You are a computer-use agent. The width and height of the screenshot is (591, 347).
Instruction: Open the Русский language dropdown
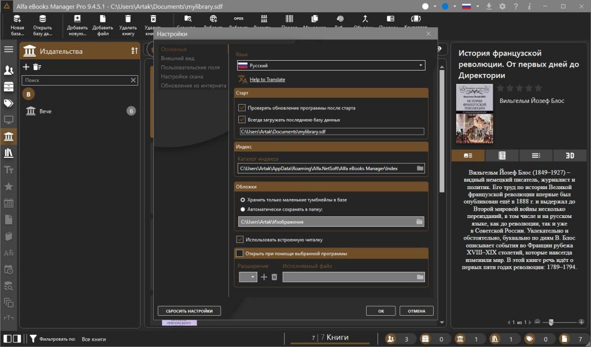point(331,66)
